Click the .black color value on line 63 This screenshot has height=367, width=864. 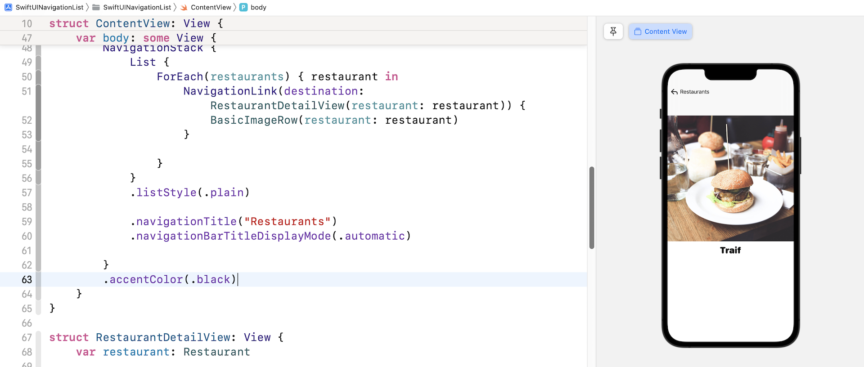click(x=213, y=280)
